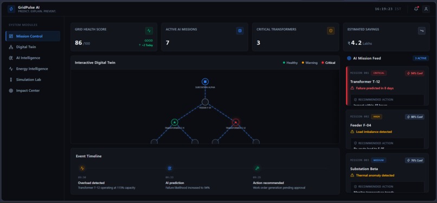This screenshot has height=203, width=437.
Task: Click 'Failure predicted in 8 days' text
Action: click(x=375, y=88)
